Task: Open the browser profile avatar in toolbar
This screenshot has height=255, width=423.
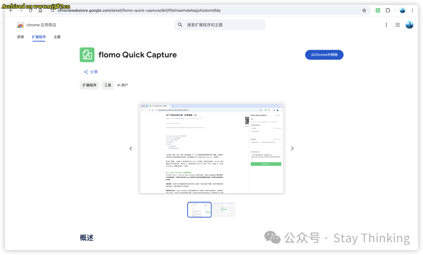Action: tap(402, 11)
